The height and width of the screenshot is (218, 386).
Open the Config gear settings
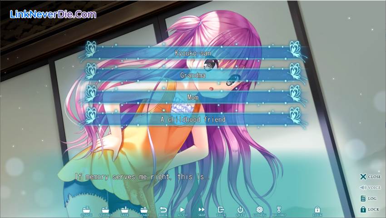(260, 211)
